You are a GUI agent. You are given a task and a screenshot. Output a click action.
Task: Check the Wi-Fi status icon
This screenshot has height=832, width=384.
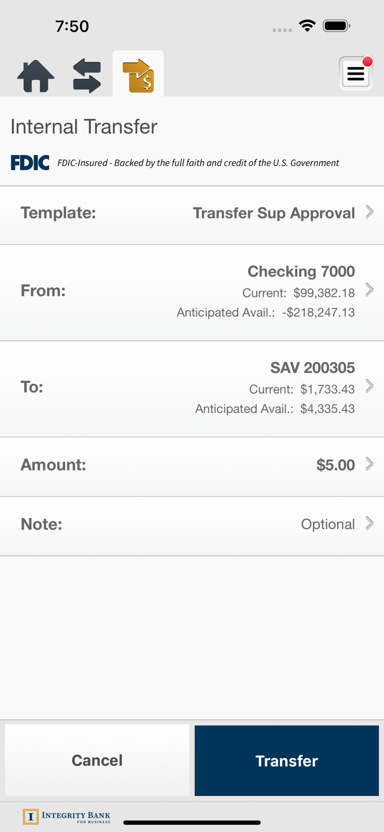tap(307, 26)
